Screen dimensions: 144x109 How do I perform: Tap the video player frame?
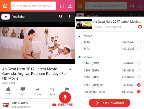pos(37,43)
